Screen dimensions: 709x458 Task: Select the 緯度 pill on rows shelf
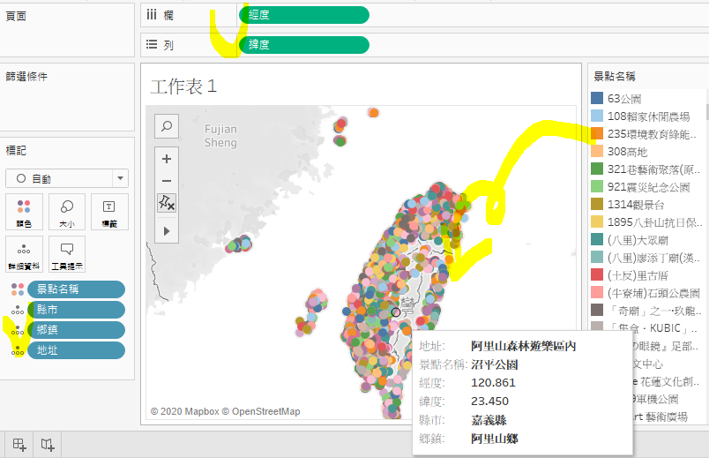304,45
